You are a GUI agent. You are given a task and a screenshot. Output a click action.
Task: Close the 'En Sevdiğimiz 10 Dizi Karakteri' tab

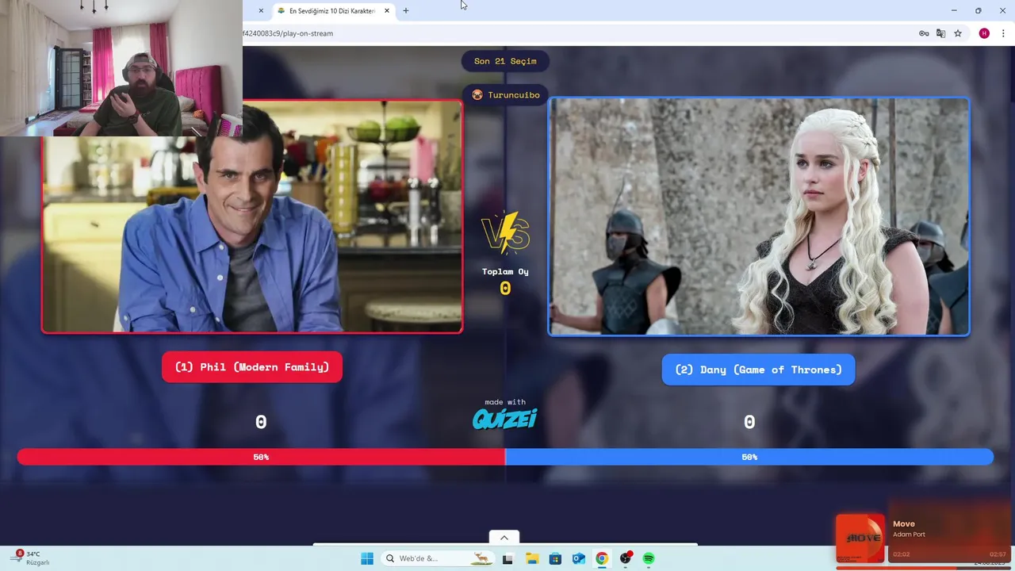(x=387, y=11)
